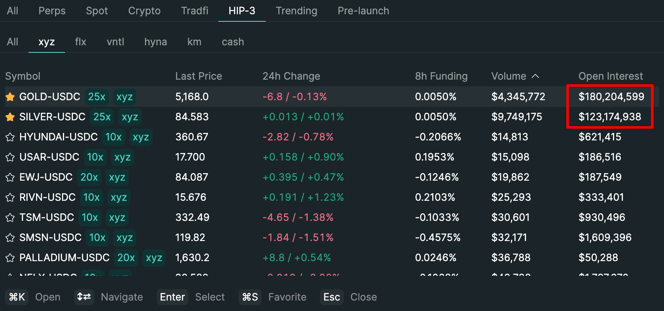The width and height of the screenshot is (664, 311).
Task: Click the Enter select key hint
Action: coord(172,297)
